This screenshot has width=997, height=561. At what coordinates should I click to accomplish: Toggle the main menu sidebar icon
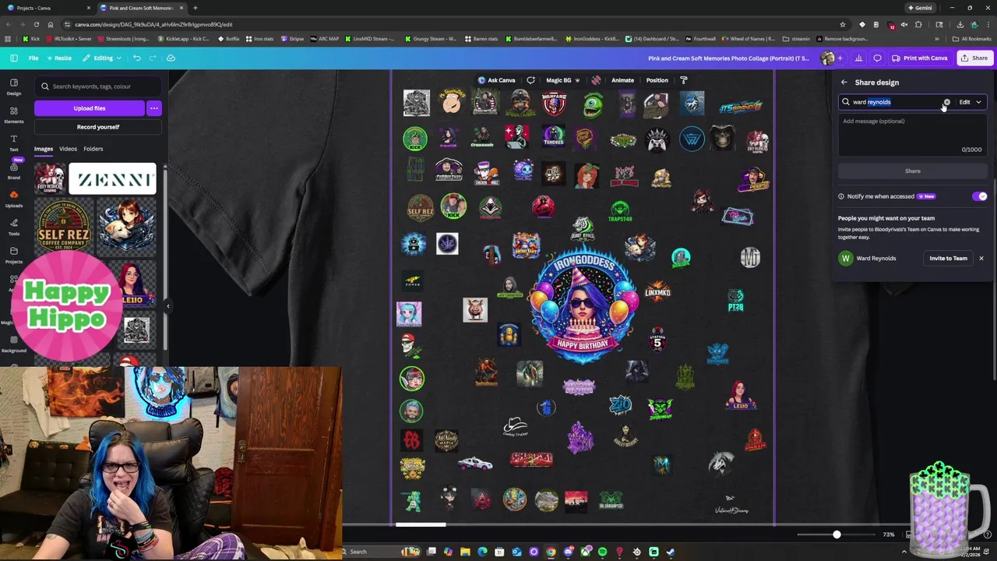tap(13, 58)
